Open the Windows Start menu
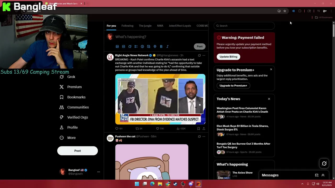Image resolution: width=335 pixels, height=188 pixels. tap(137, 184)
